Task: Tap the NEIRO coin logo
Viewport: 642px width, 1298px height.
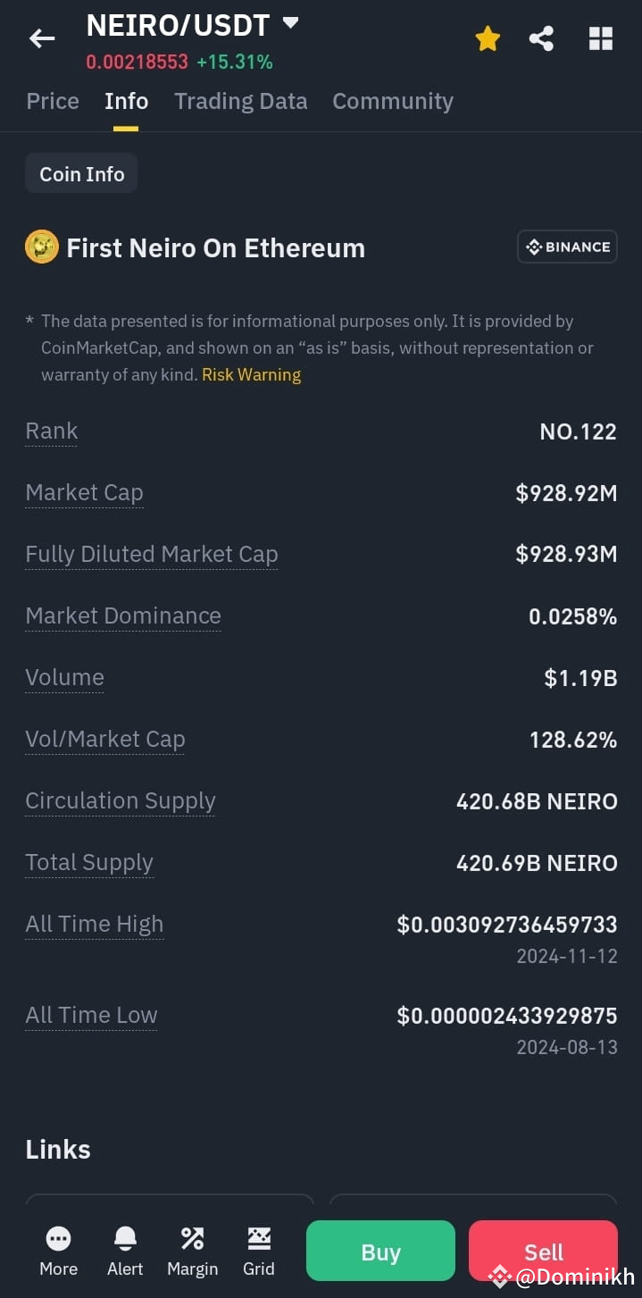Action: [x=42, y=247]
